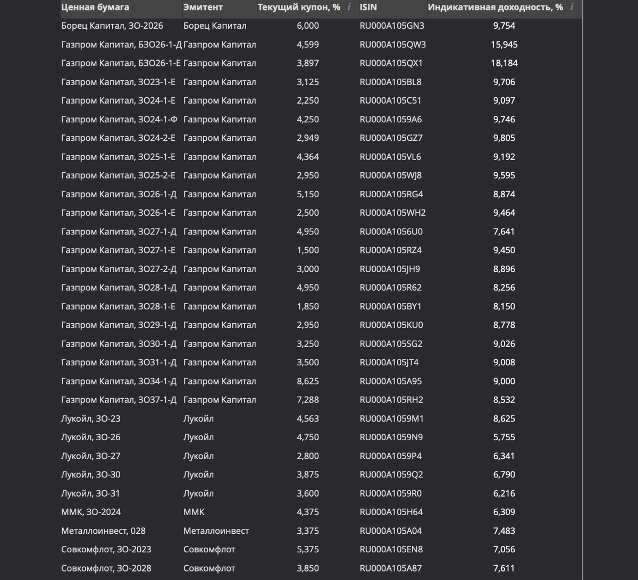Select Газпром Капитал, ЗО28-1-Д bond
Screen dimensions: 638x580
pyautogui.click(x=119, y=288)
